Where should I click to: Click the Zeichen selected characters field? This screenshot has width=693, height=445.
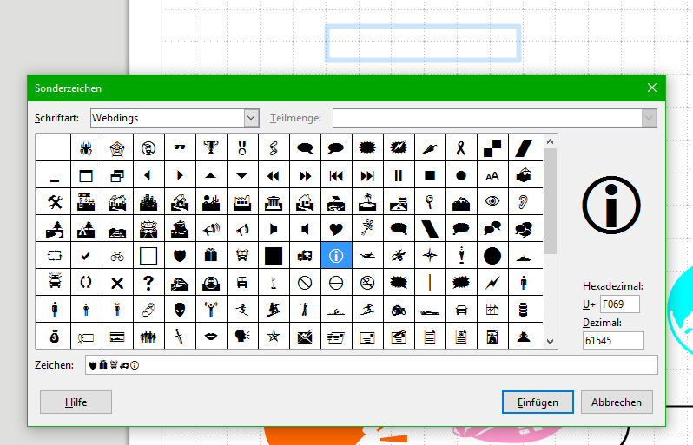point(372,365)
